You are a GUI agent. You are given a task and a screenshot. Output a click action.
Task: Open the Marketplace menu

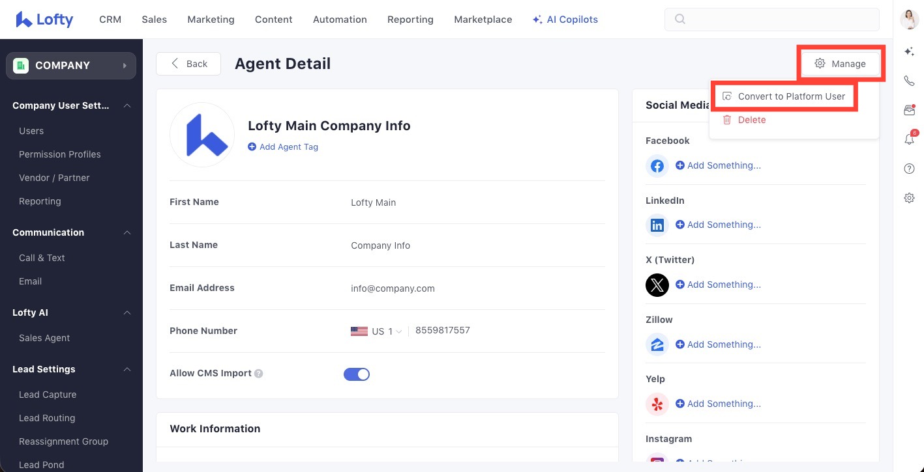click(x=483, y=20)
